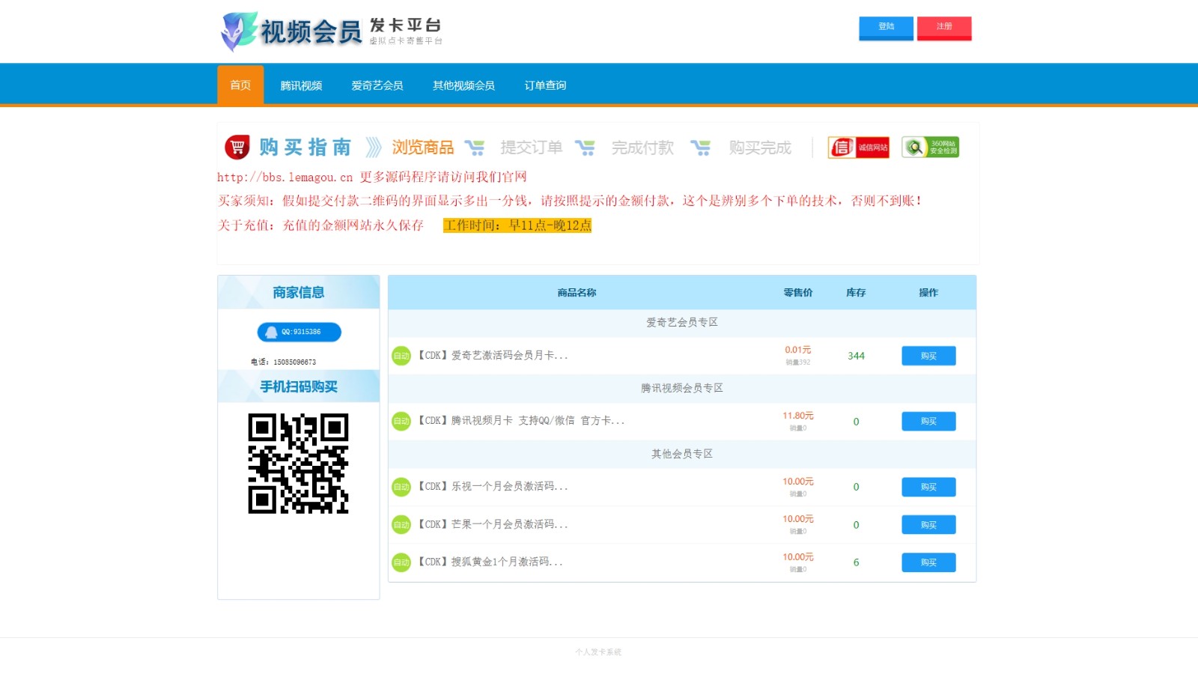Open the 订单查询 menu item
The height and width of the screenshot is (689, 1198).
point(545,85)
